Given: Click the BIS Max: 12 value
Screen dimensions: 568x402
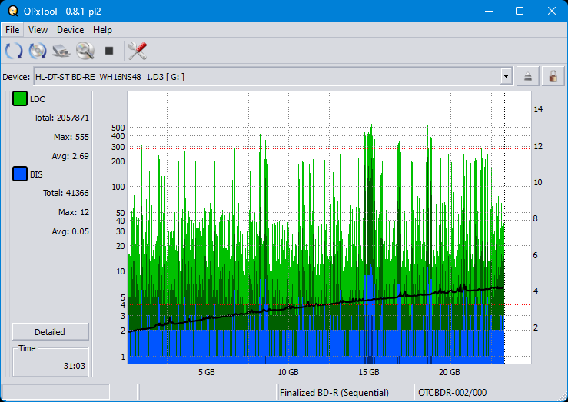Looking at the screenshot, I should pyautogui.click(x=74, y=212).
